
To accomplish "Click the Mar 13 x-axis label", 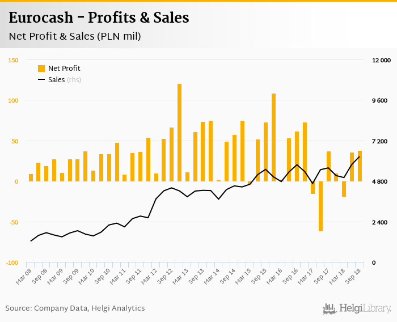I will coord(181,276).
